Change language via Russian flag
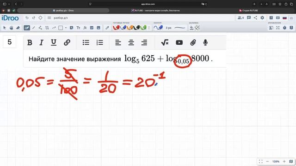Image resolution: width=296 pixels, height=166 pixels. coord(285,18)
